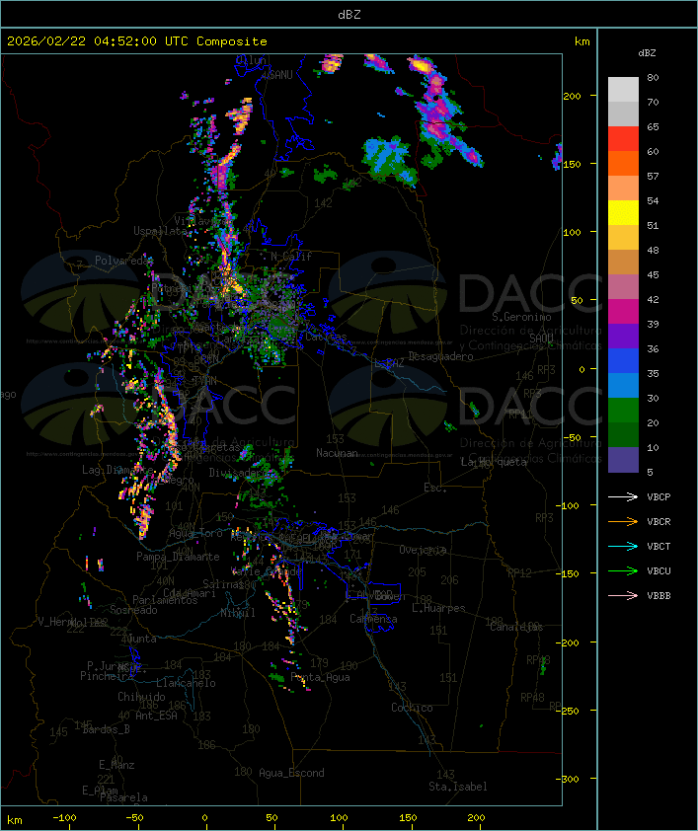Image resolution: width=698 pixels, height=831 pixels.
Task: Pick the purple 36-39 dBZ swatch
Action: [x=623, y=336]
